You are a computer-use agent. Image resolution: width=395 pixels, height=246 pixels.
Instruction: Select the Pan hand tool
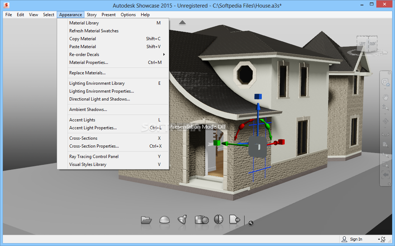(x=385, y=97)
